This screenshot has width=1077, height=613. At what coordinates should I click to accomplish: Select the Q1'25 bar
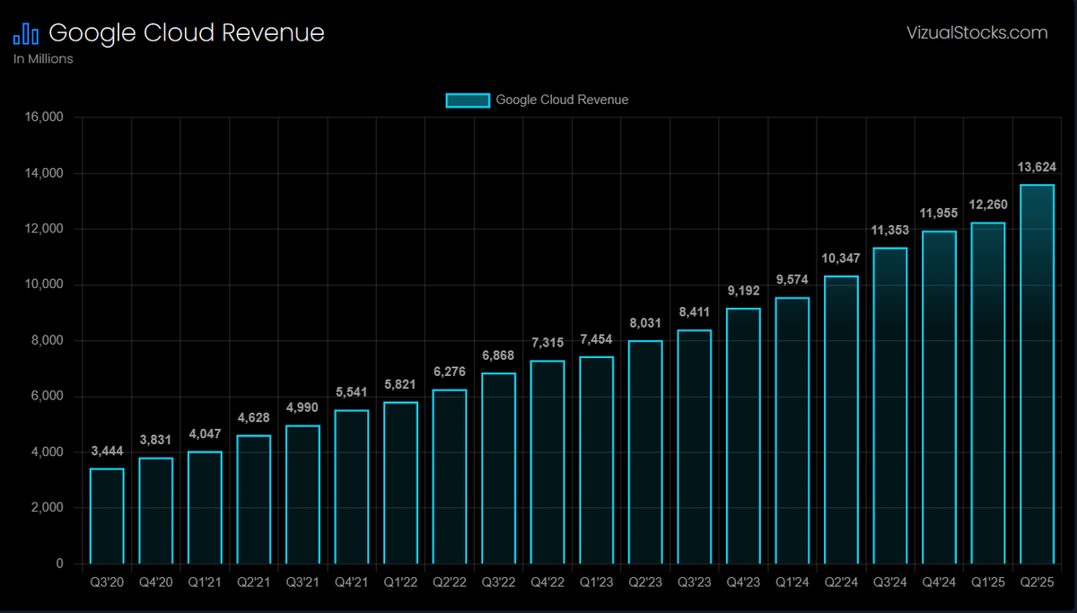coord(987,393)
